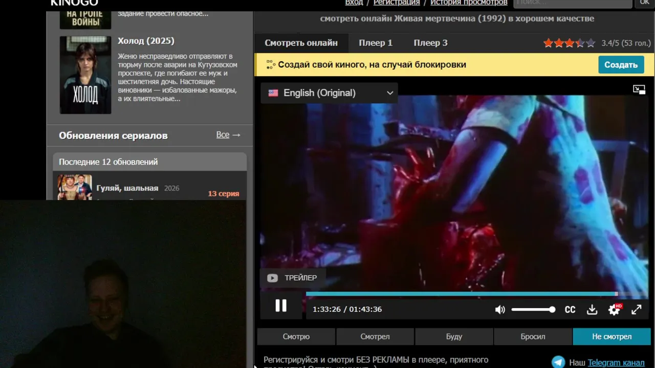Open HD quality settings gear
This screenshot has height=368, width=655.
[x=614, y=309]
